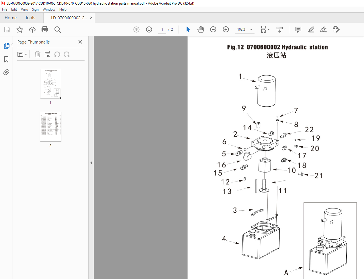The image size is (364, 279).
Task: Click the Page Thumbnails panel title
Action: coord(34,42)
